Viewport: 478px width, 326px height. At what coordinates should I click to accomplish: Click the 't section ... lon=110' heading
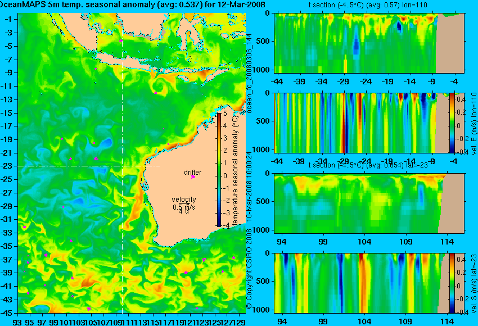pyautogui.click(x=368, y=5)
